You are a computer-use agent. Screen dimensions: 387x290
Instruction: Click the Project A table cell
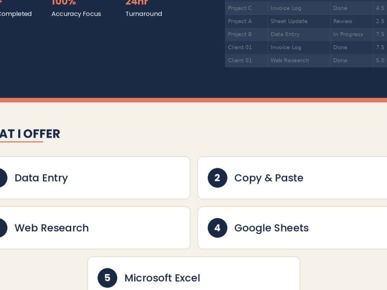pyautogui.click(x=247, y=21)
